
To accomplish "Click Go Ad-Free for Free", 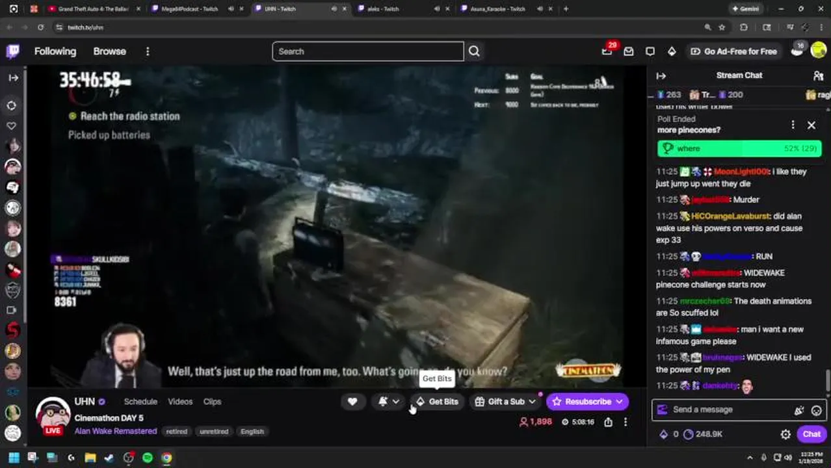I will click(x=733, y=51).
